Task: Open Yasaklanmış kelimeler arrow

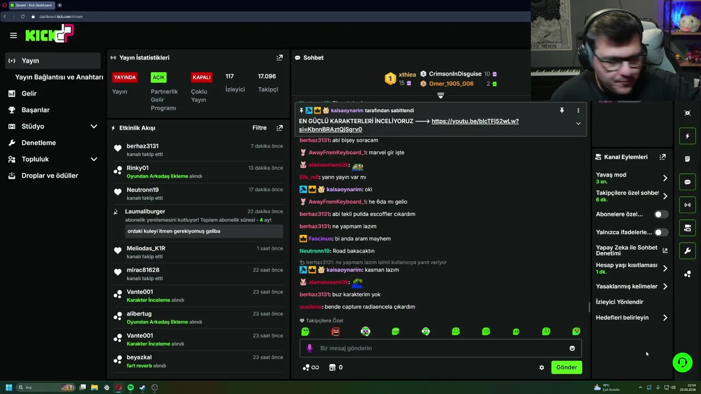Action: [x=665, y=286]
